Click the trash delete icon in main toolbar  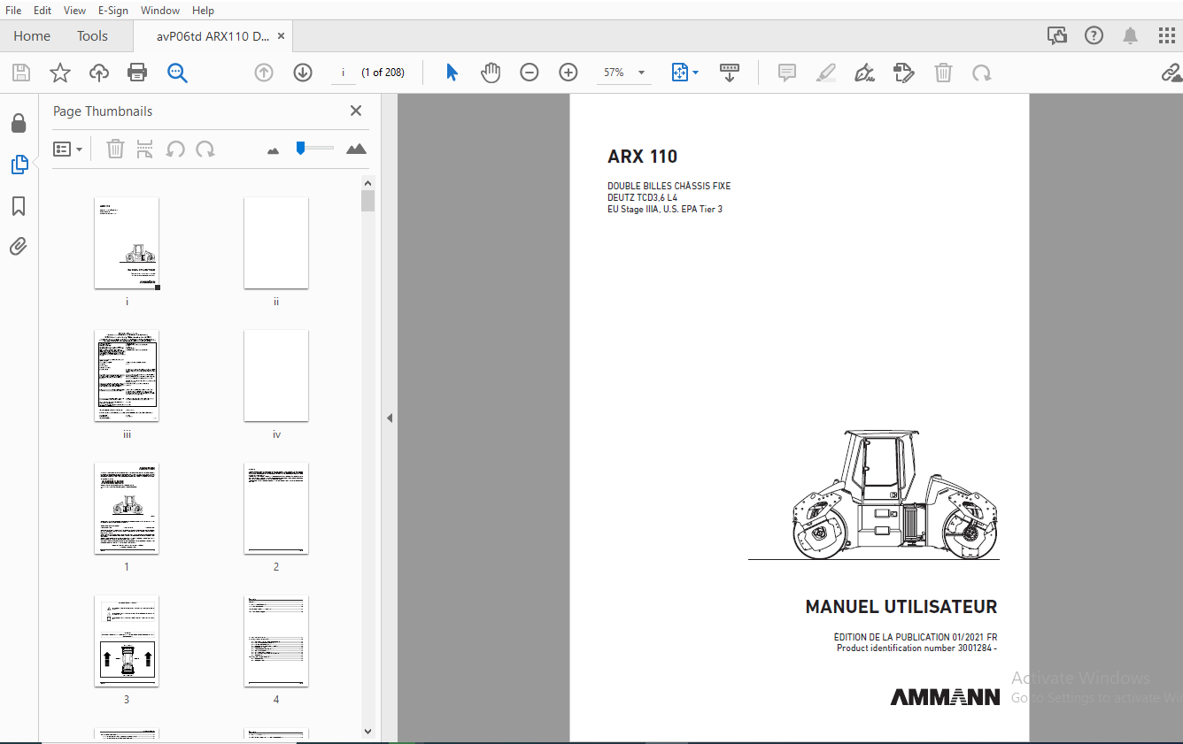pos(943,73)
